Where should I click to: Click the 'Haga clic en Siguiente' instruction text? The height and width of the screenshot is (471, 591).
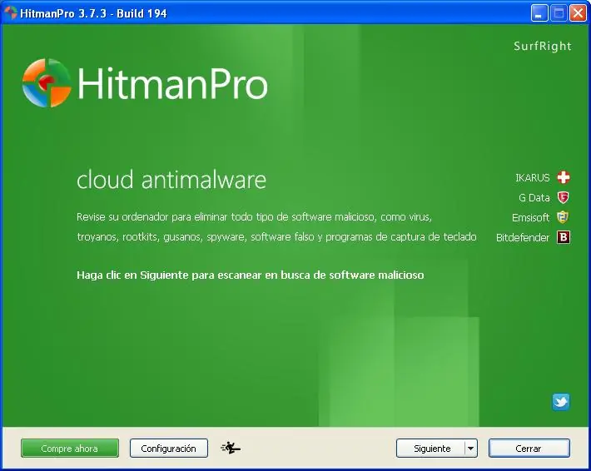(251, 275)
